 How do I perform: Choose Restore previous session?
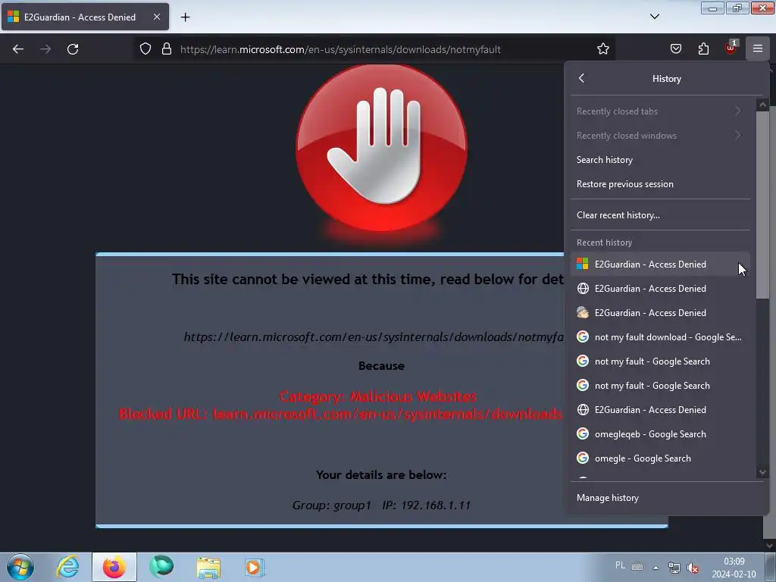point(660,184)
